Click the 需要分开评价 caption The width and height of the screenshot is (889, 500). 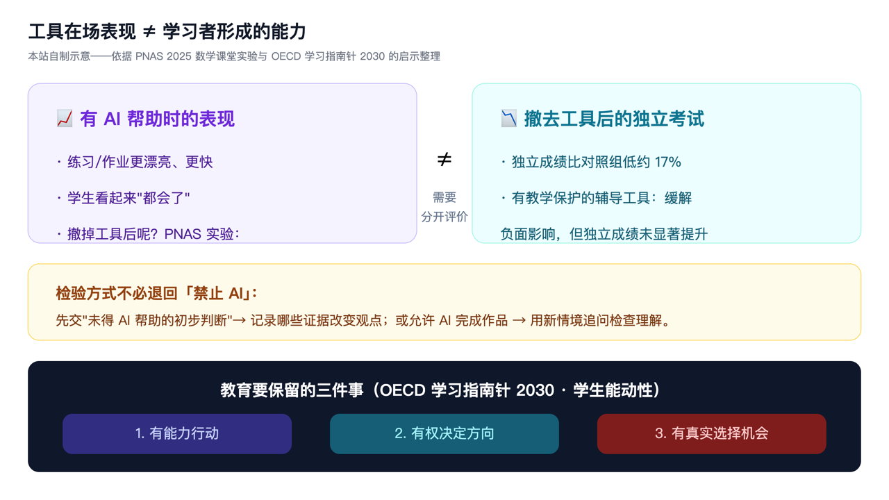[444, 207]
